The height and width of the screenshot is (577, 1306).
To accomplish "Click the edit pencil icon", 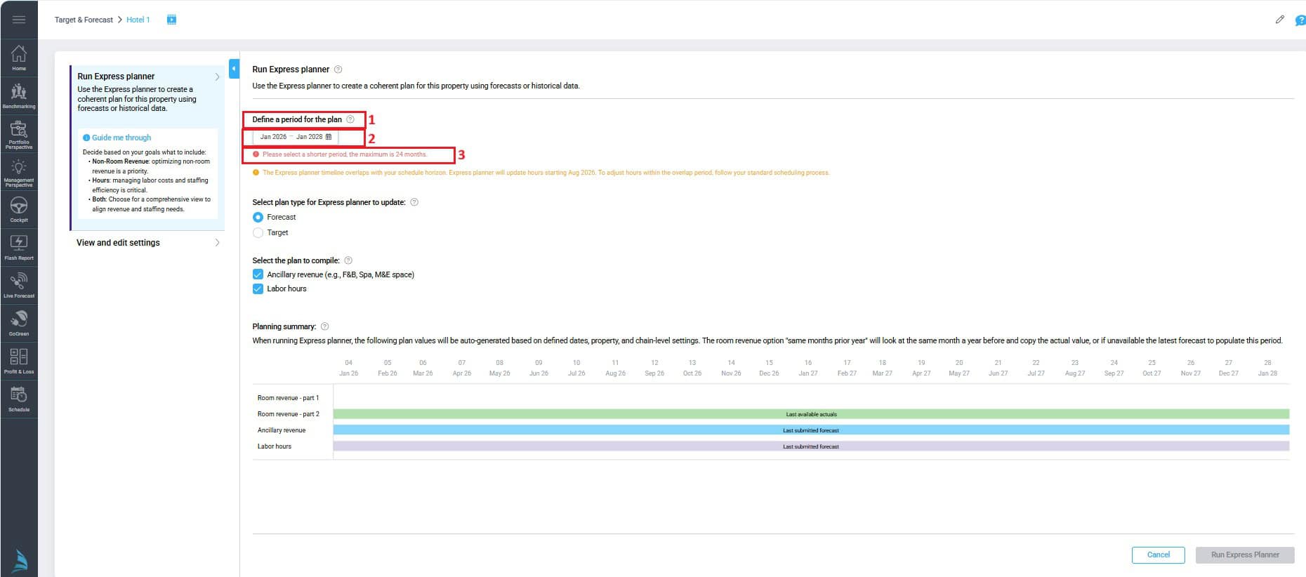I will (x=1279, y=20).
